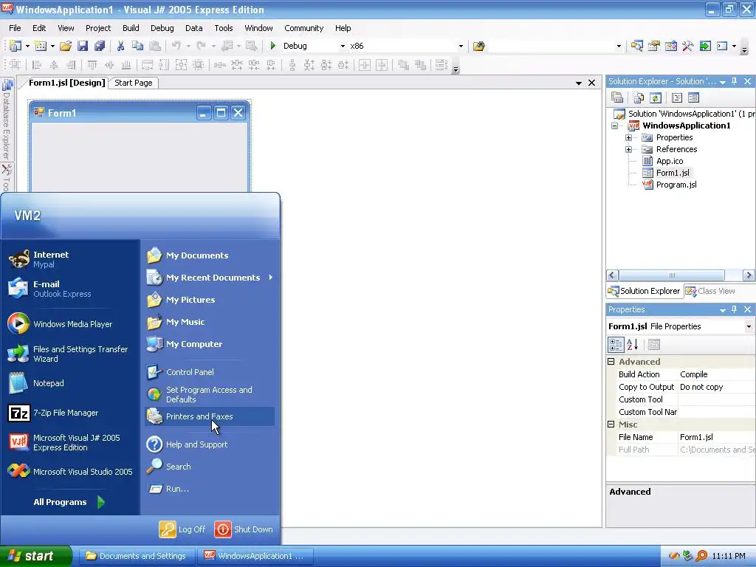The height and width of the screenshot is (567, 756).
Task: Click the Refresh icon in Solution Explorer
Action: [656, 98]
